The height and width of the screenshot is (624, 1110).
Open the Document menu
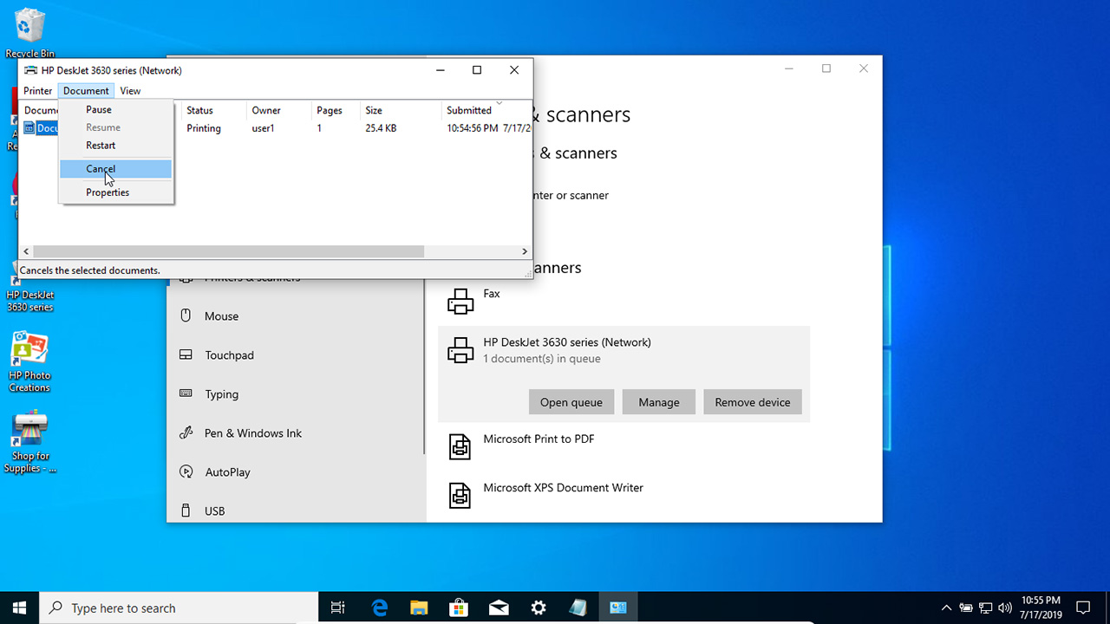tap(86, 91)
